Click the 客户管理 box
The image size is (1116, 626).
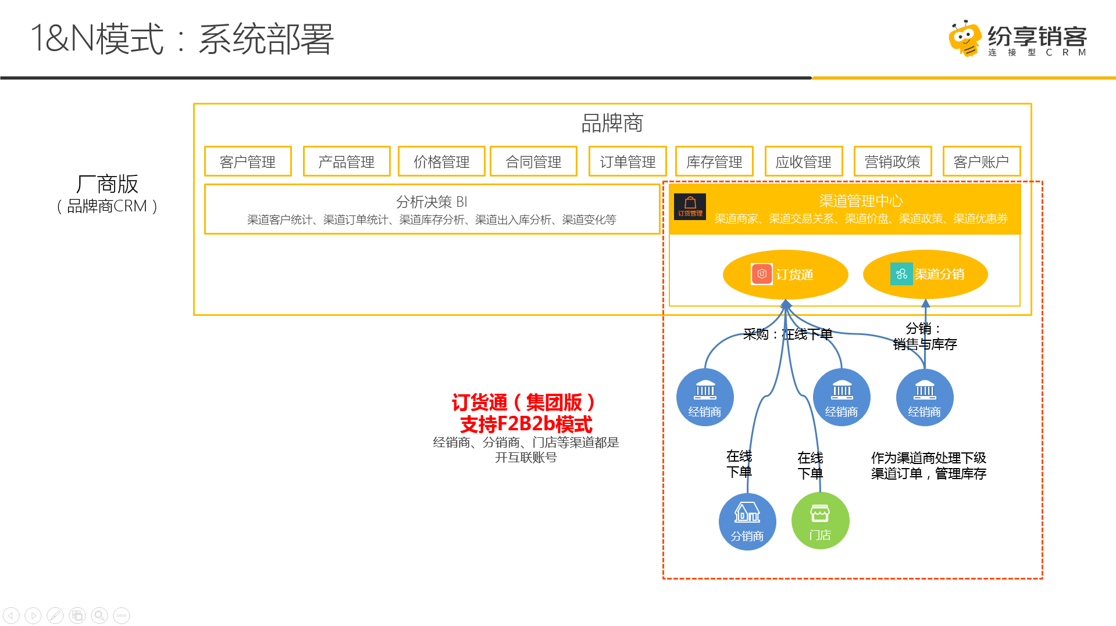[x=248, y=161]
